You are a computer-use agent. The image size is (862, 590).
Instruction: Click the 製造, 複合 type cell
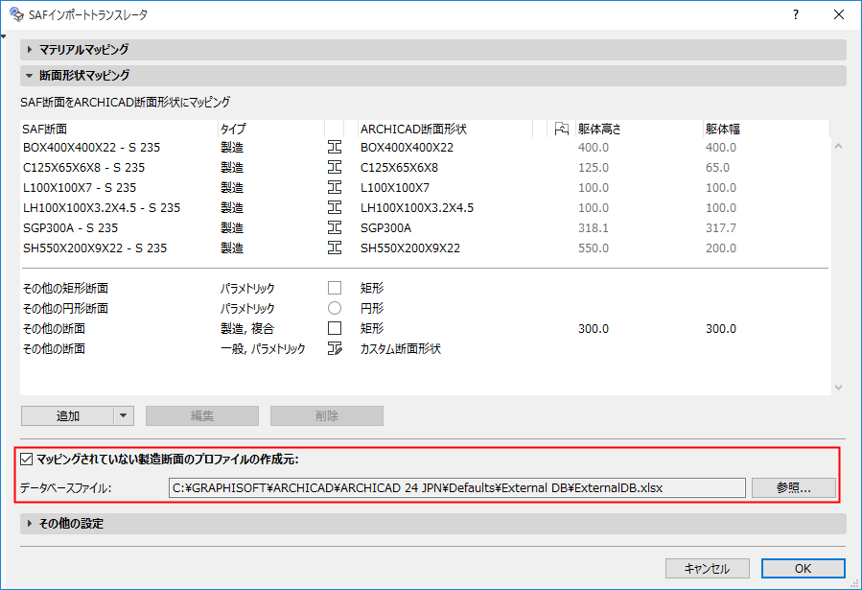click(x=246, y=328)
